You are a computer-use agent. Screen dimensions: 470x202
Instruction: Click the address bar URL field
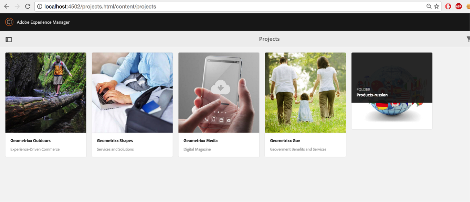coord(231,6)
